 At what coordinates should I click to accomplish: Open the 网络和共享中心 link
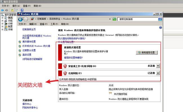[30, 108]
